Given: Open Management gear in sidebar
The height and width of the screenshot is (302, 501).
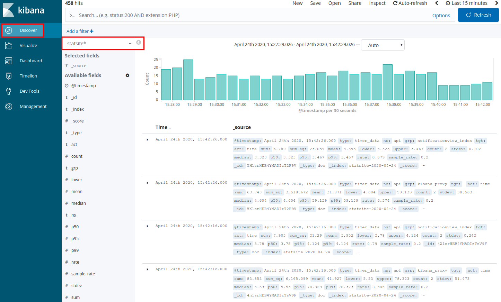Looking at the screenshot, I should (x=9, y=107).
